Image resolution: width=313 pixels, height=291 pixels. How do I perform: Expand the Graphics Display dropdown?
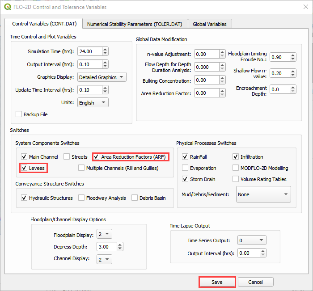102,77
